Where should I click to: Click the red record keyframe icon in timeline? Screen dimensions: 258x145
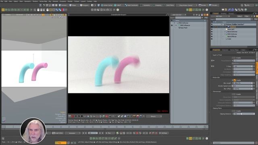(x=137, y=133)
